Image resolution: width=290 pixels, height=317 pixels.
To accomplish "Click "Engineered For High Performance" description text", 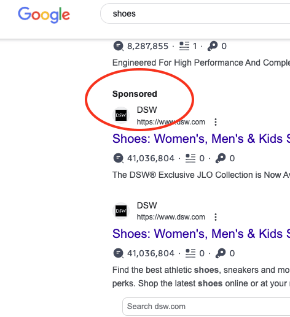I will coord(201,63).
